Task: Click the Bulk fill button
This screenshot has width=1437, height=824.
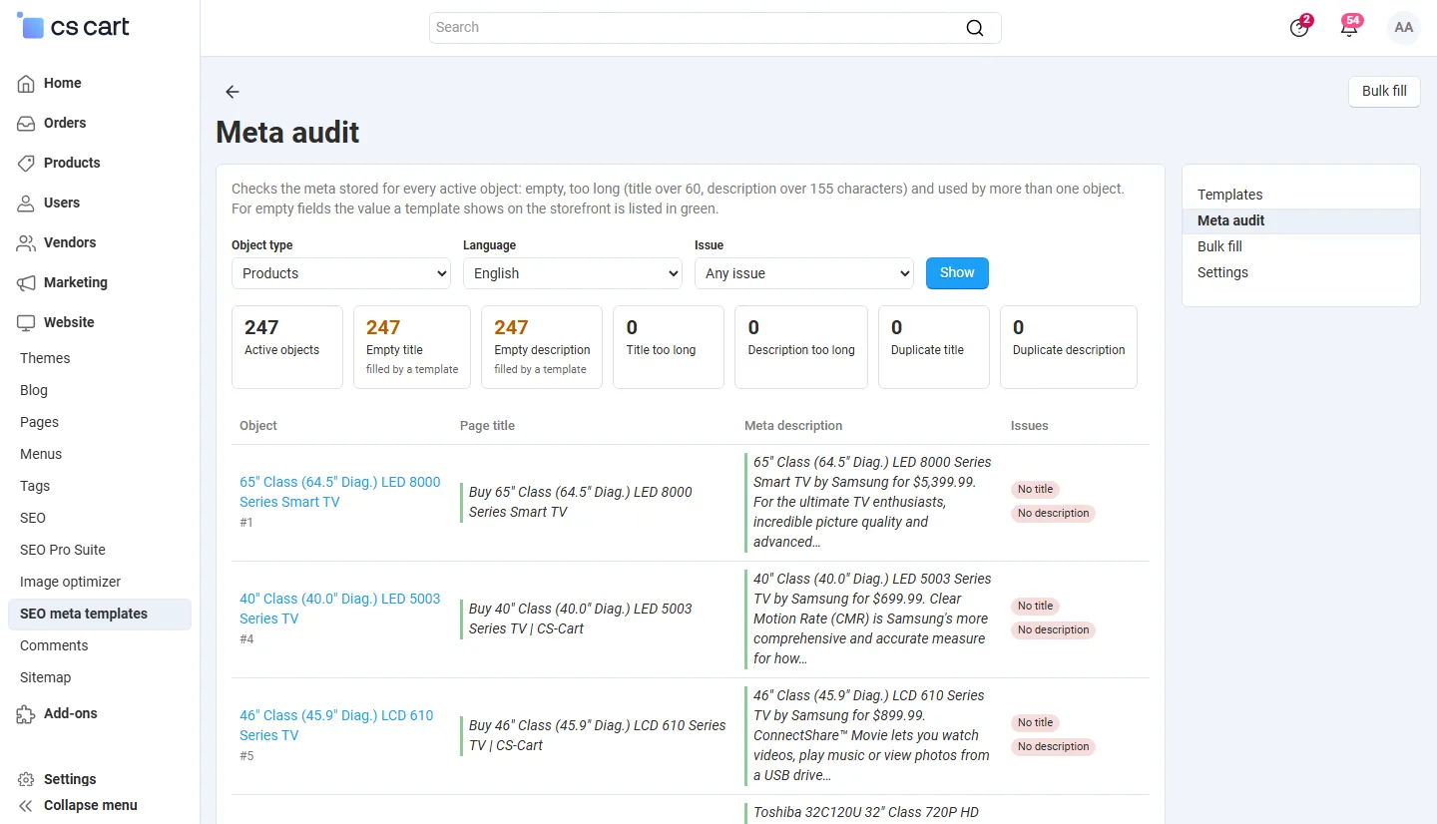Action: (1384, 91)
